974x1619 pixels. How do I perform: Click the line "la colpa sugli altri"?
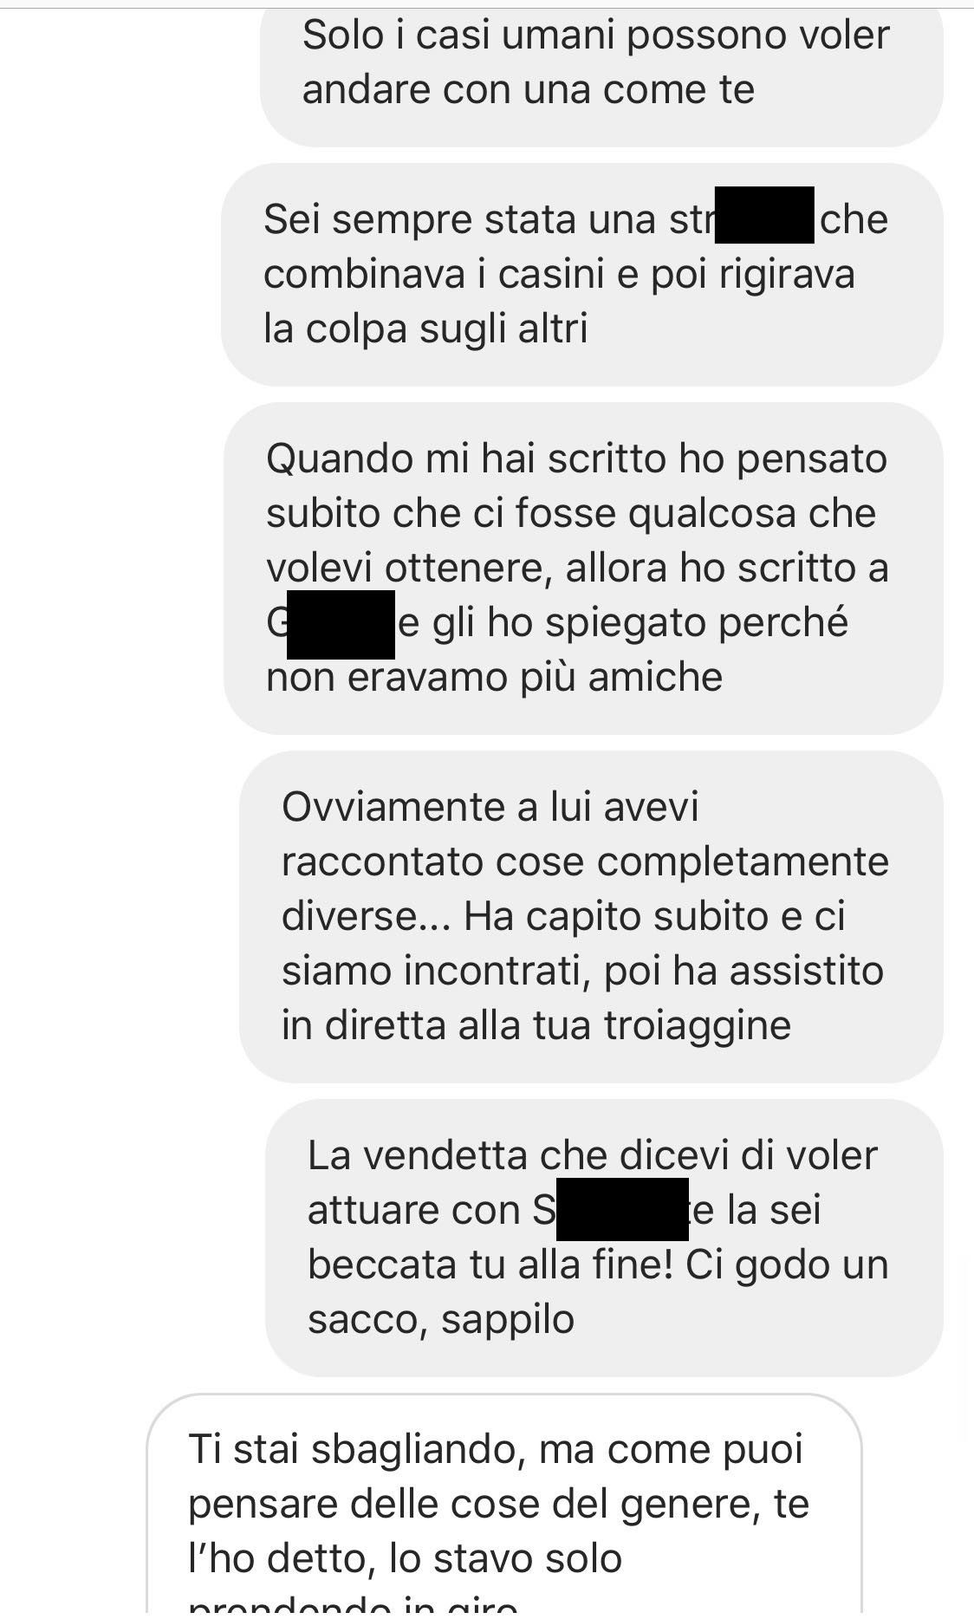tap(425, 328)
